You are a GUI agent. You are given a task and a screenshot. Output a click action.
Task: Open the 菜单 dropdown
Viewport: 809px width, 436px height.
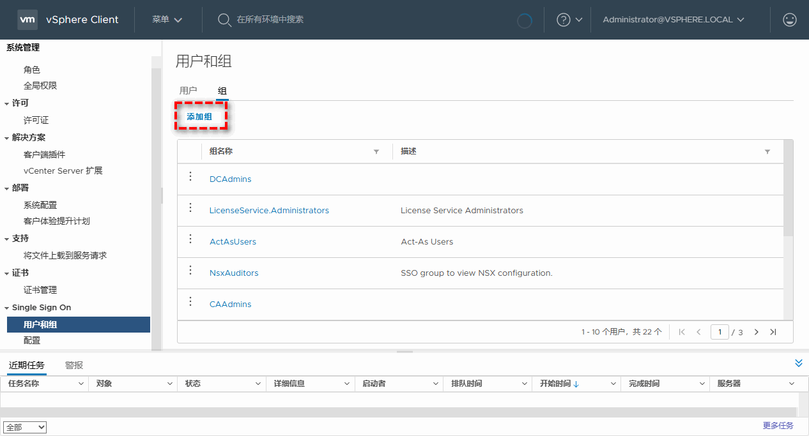click(x=167, y=20)
